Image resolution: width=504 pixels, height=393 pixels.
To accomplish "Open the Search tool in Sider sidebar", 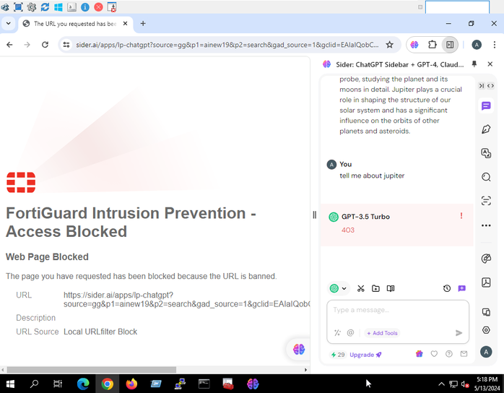I will 486,177.
